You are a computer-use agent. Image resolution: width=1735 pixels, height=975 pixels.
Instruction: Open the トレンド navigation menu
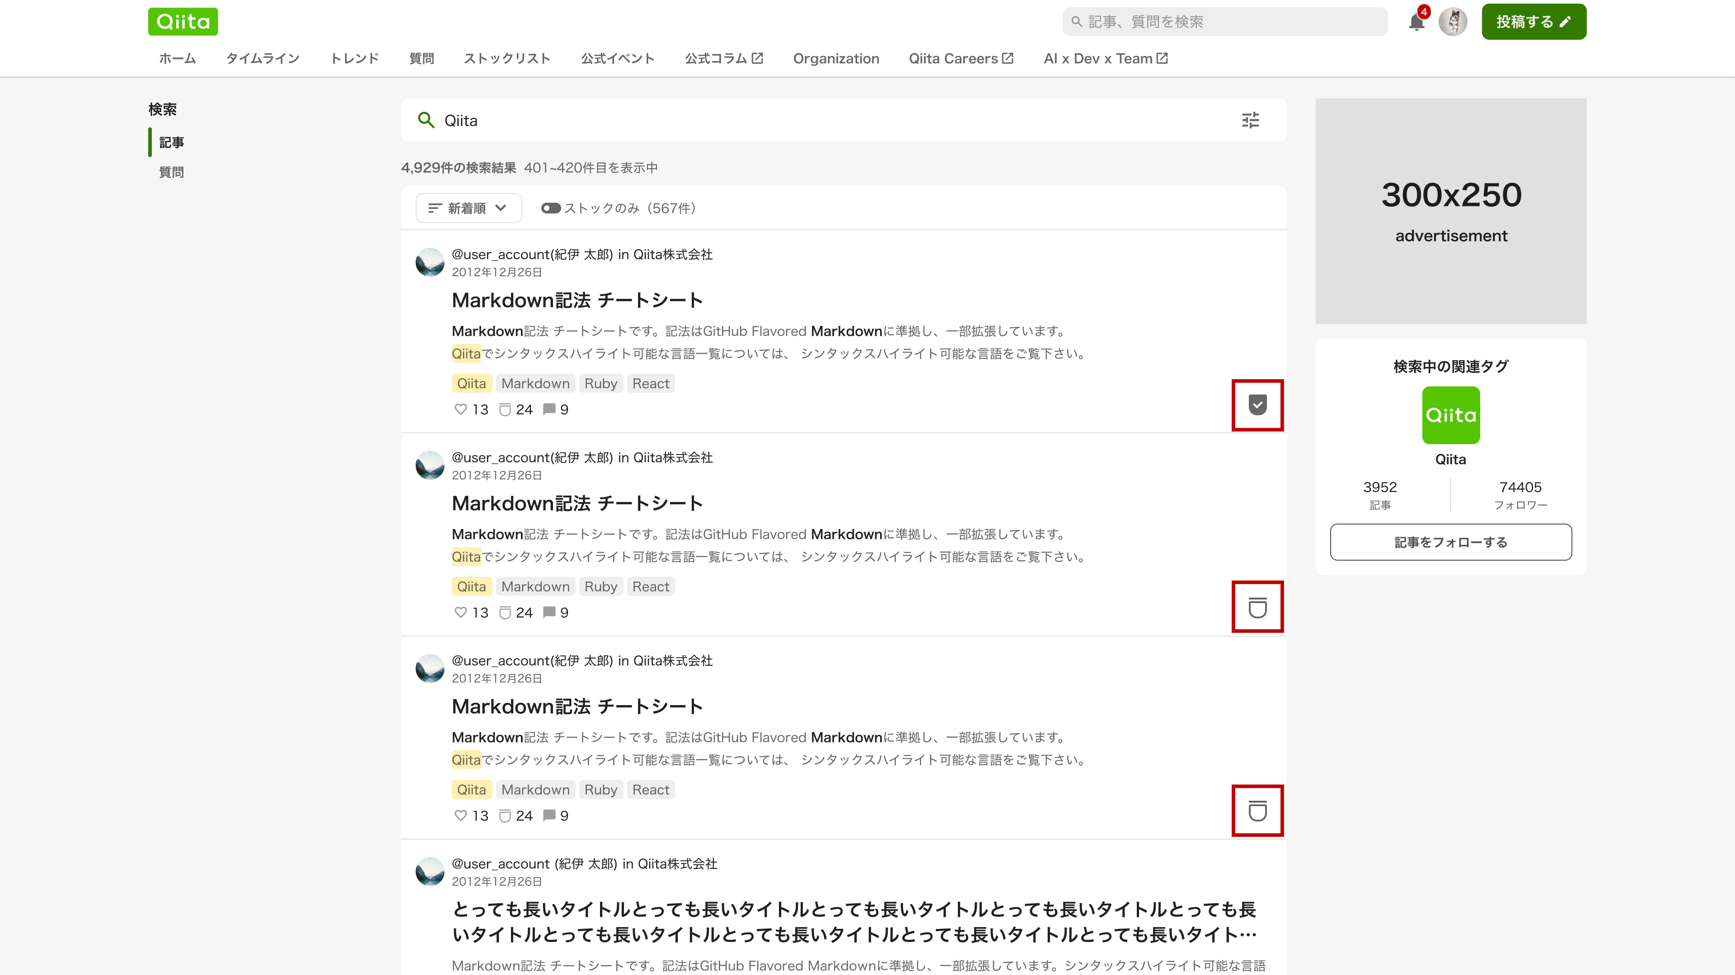355,59
